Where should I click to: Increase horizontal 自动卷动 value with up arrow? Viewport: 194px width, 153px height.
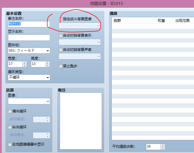coord(47,118)
